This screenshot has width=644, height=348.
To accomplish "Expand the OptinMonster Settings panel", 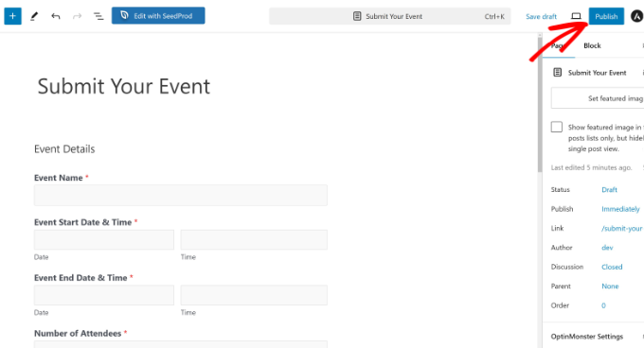I will (593, 336).
